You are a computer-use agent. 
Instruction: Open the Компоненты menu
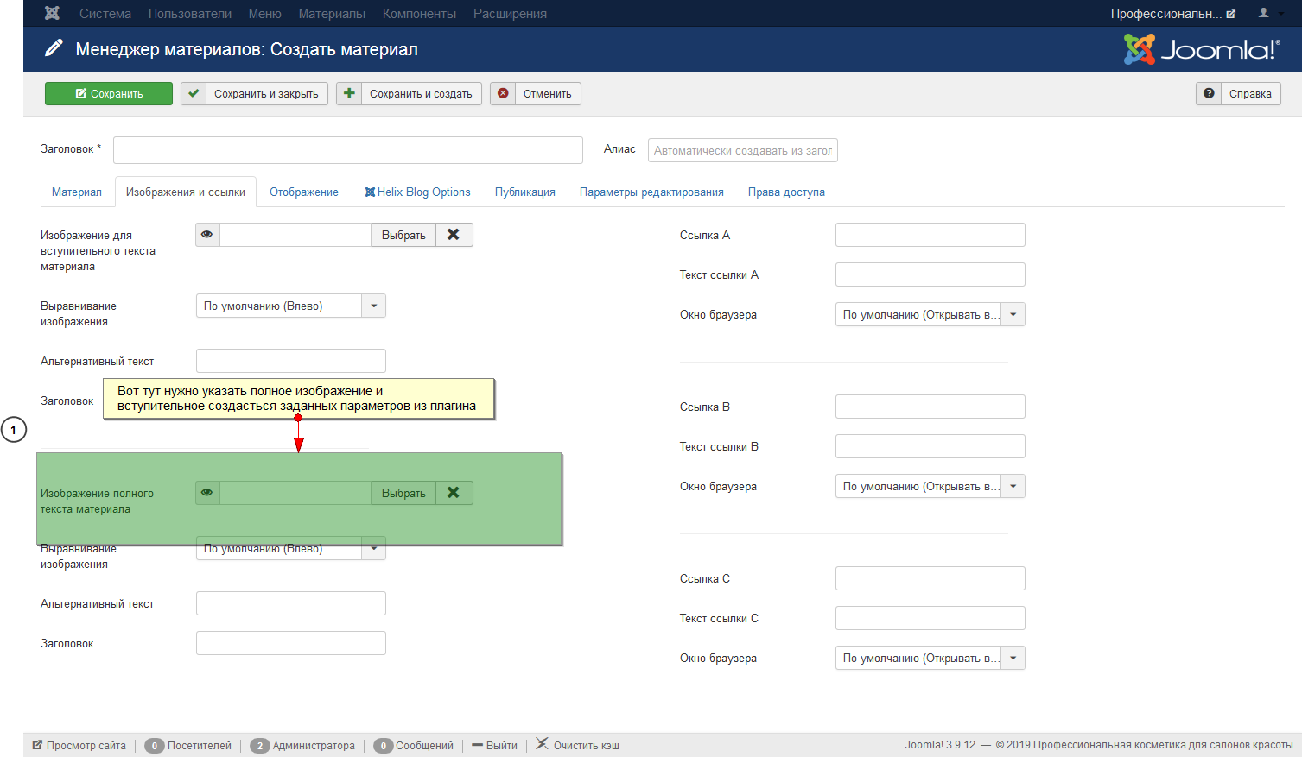click(x=419, y=14)
